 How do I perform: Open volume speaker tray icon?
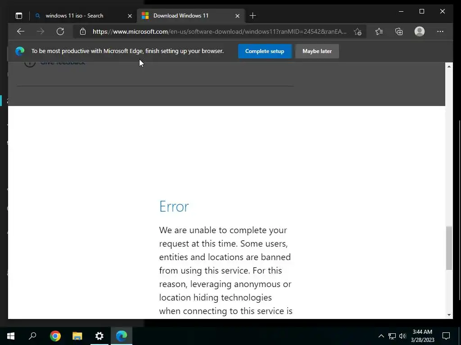402,336
